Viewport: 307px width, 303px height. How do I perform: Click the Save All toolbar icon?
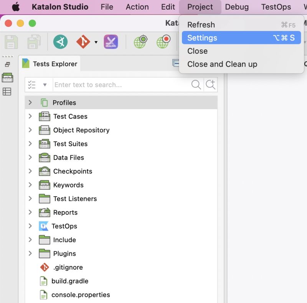click(34, 42)
